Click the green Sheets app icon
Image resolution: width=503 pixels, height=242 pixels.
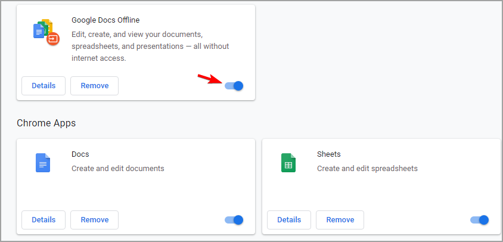click(288, 163)
